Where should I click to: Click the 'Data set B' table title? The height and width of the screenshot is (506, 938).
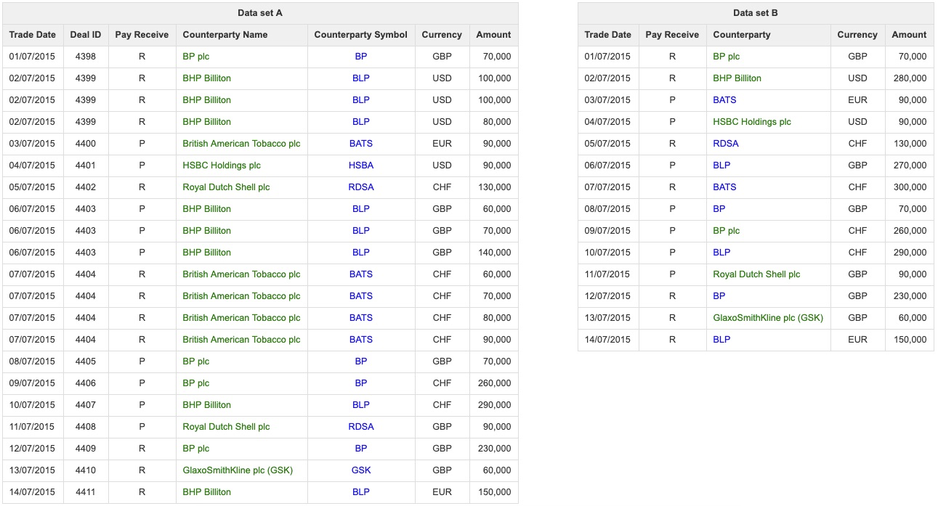coord(756,13)
